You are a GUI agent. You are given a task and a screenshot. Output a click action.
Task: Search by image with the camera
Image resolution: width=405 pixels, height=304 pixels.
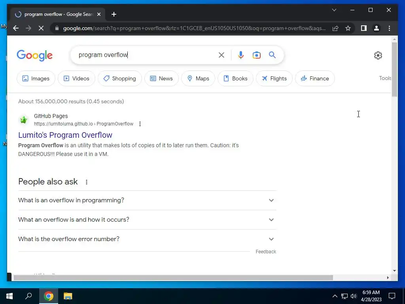coord(256,55)
